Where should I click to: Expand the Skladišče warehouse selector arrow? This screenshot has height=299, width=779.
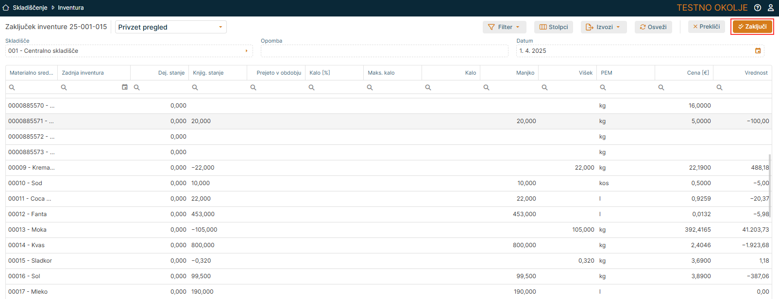click(x=247, y=51)
